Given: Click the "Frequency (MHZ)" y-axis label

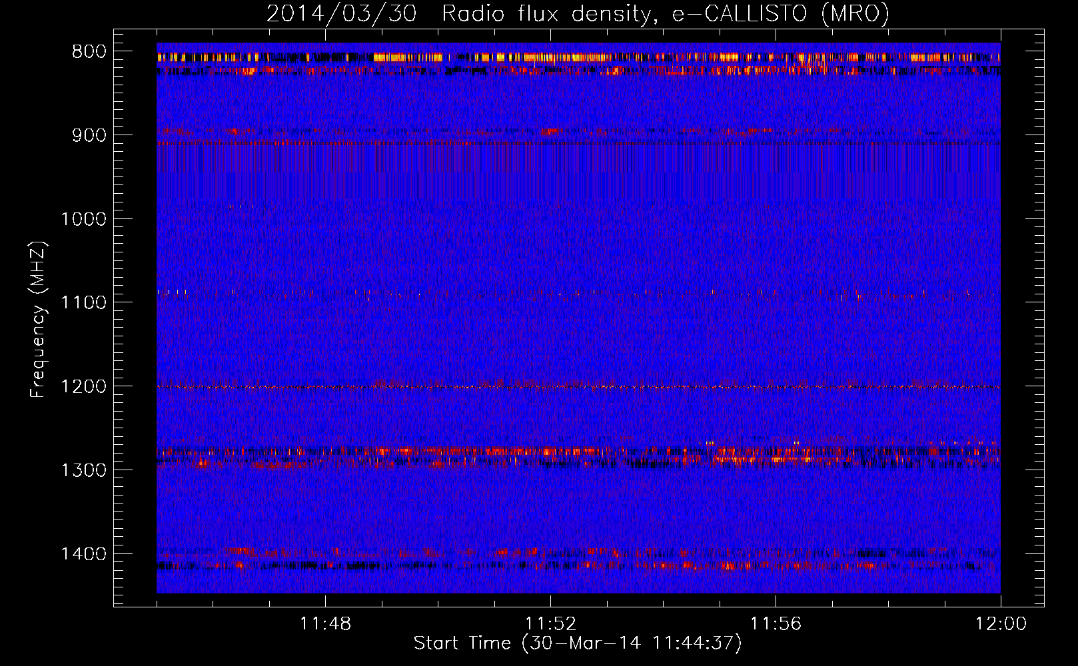Looking at the screenshot, I should tap(38, 320).
